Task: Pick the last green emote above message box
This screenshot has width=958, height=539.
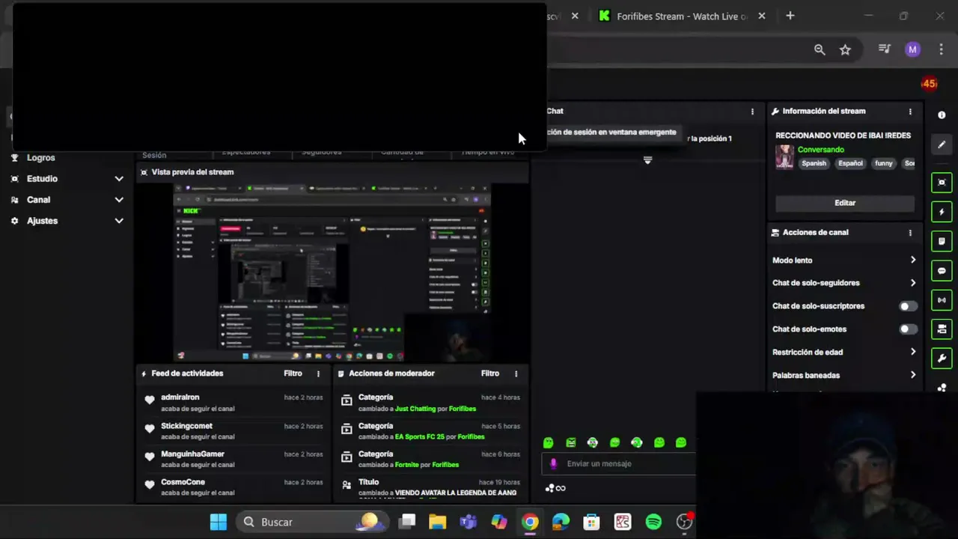Action: (x=681, y=442)
